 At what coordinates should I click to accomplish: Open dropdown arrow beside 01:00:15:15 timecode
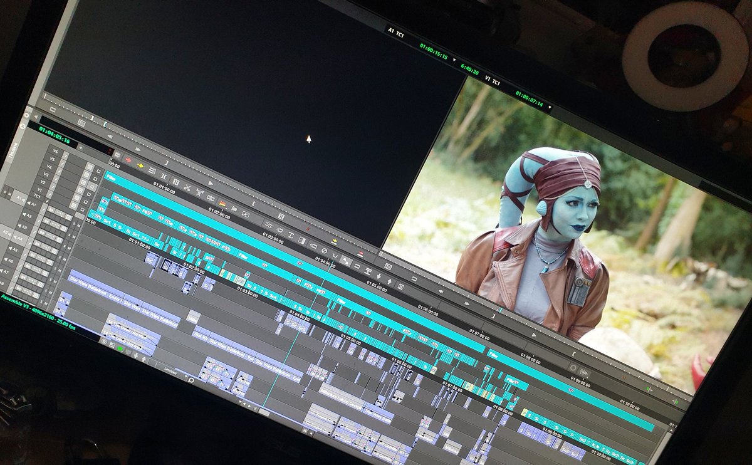pyautogui.click(x=454, y=58)
